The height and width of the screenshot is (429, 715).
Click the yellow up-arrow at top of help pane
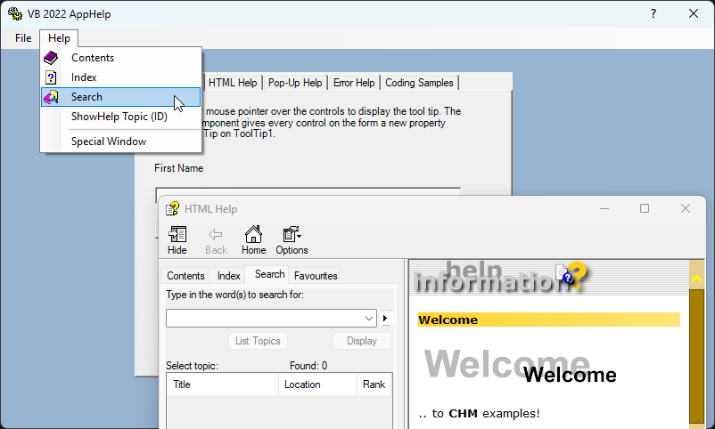[697, 279]
